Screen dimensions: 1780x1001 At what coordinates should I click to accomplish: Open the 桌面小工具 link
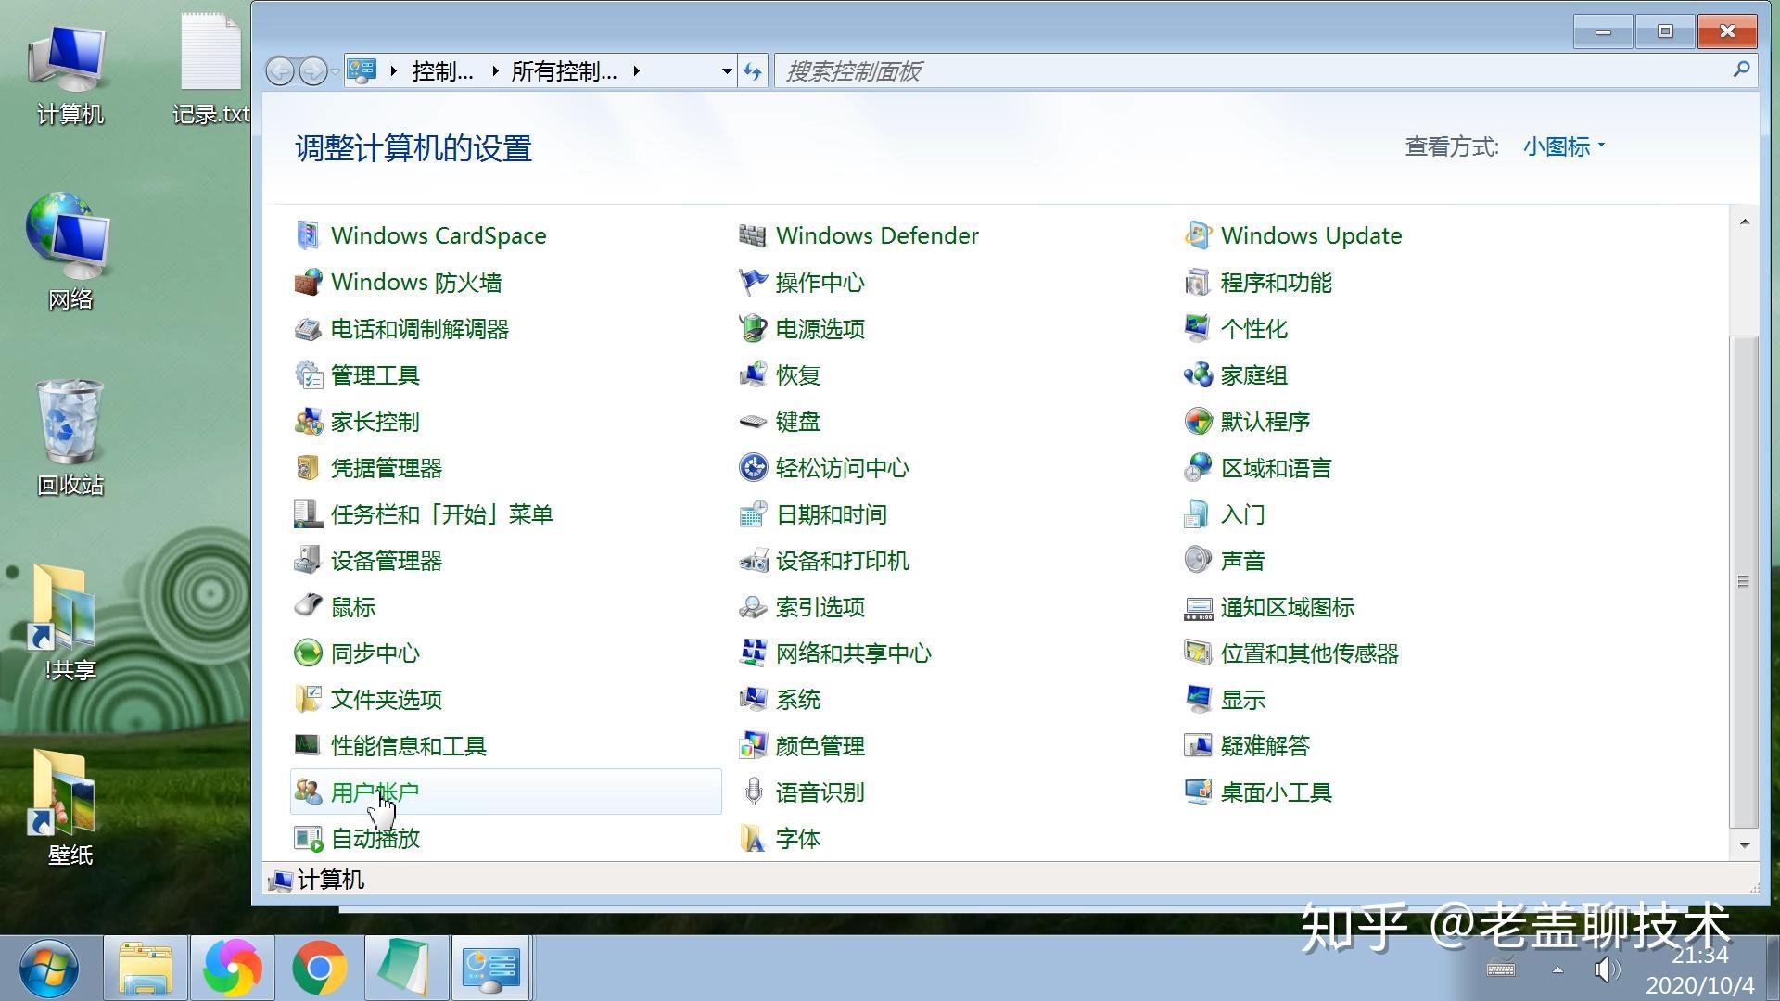pyautogui.click(x=1277, y=792)
